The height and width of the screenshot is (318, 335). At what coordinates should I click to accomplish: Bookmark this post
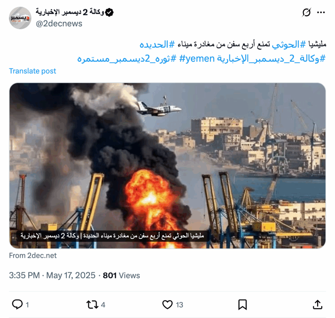pyautogui.click(x=242, y=305)
